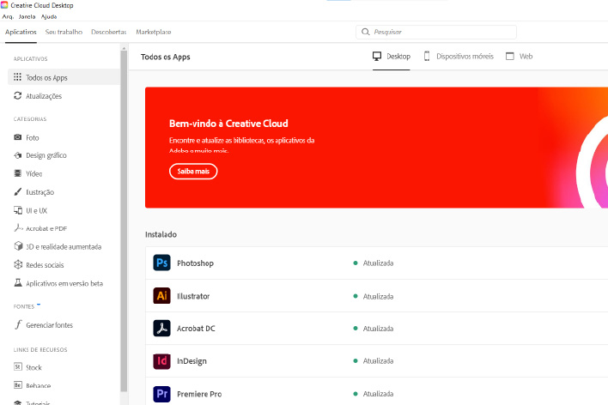608x405 pixels.
Task: Open the Arq. menu
Action: (8, 16)
